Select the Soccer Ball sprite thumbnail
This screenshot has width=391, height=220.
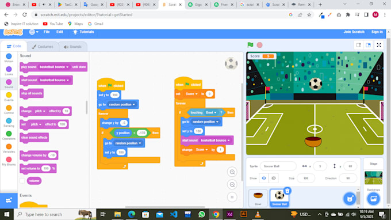(x=279, y=198)
